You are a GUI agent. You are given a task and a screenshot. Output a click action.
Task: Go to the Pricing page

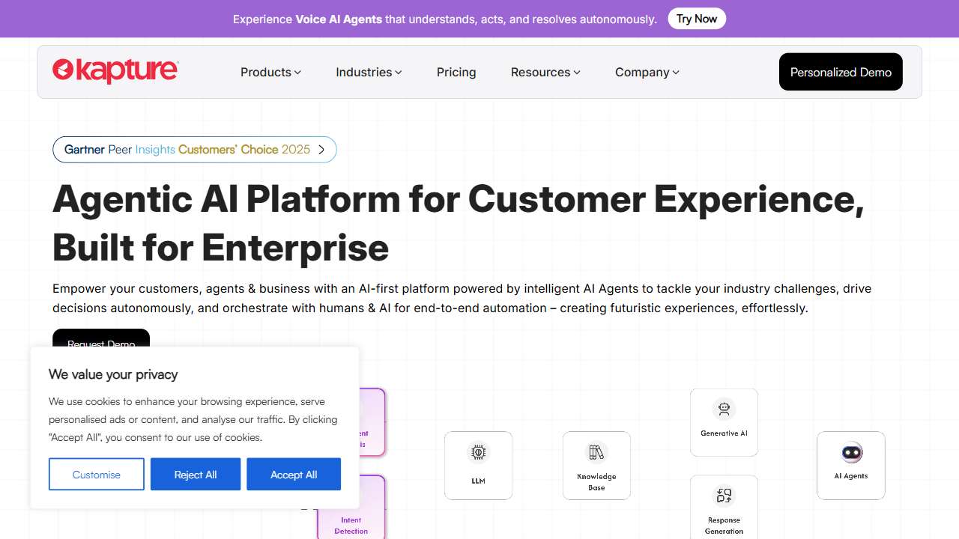pyautogui.click(x=456, y=73)
